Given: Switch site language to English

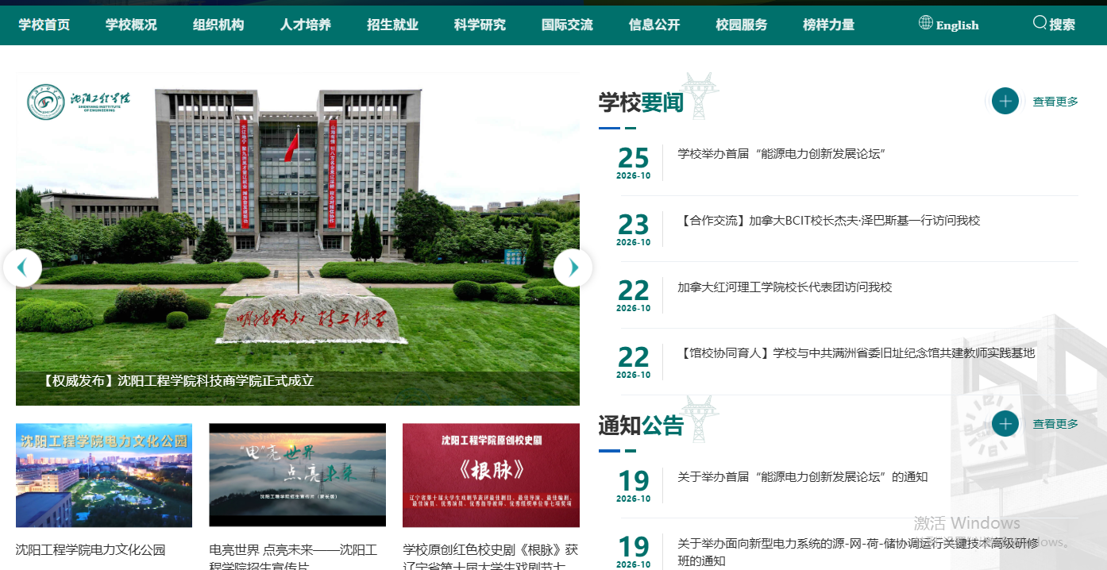Looking at the screenshot, I should click(x=957, y=25).
